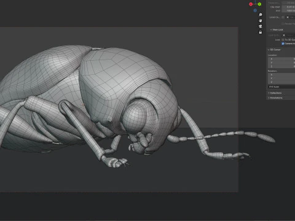Click the 3D Cursor Rotation X field
Screen dimensions: 295x221
tap(281, 75)
